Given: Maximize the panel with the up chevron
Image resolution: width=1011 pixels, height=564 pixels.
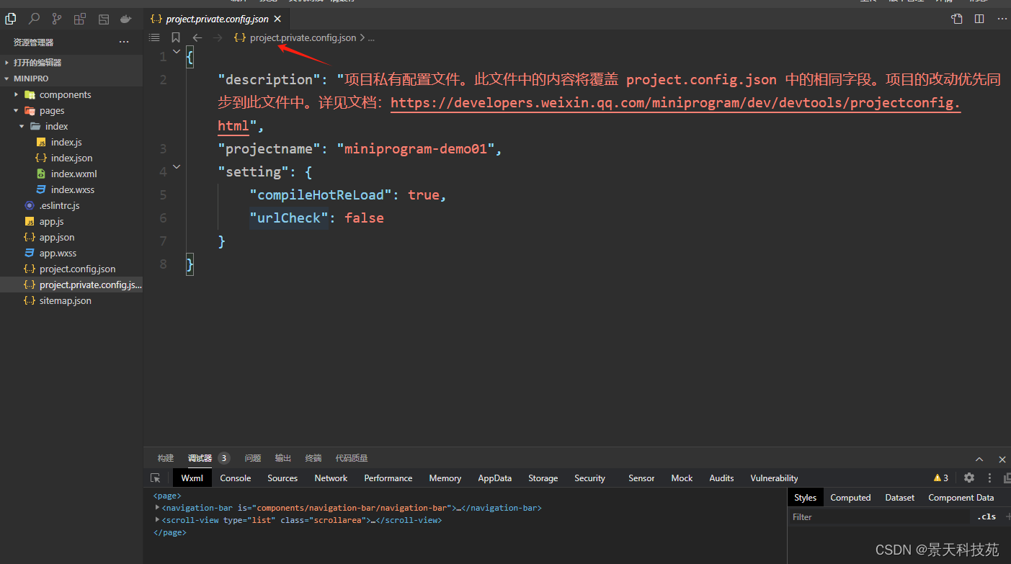Looking at the screenshot, I should [979, 459].
